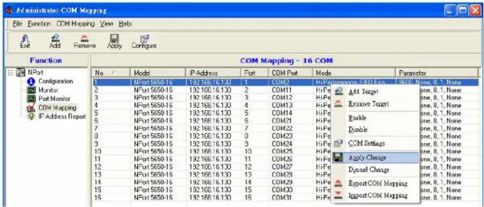This screenshot has height=207, width=484.
Task: Select the COM30 row
Action: point(286,190)
